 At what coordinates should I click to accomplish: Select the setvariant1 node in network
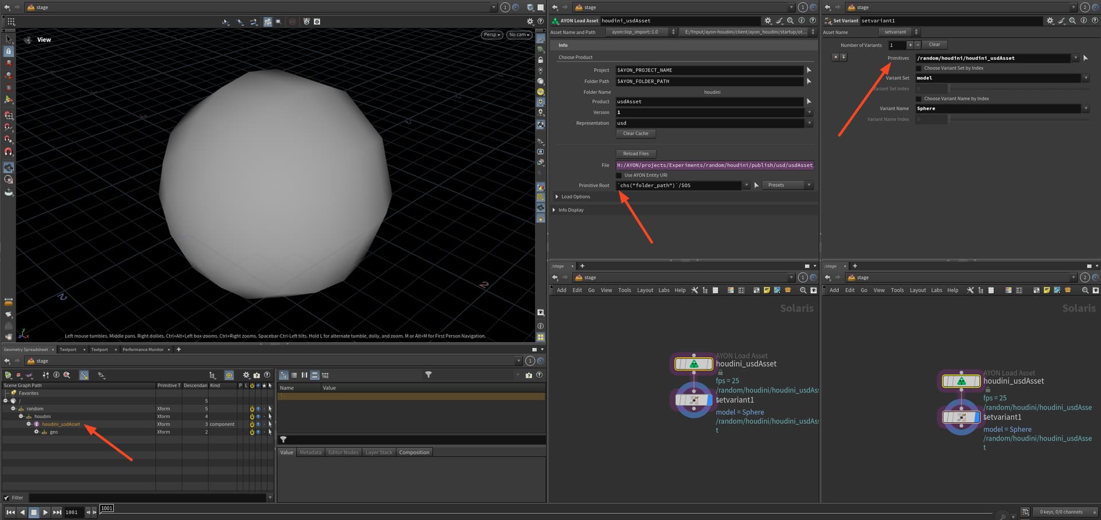point(694,400)
